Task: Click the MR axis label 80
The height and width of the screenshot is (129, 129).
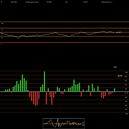Action: 126,77
